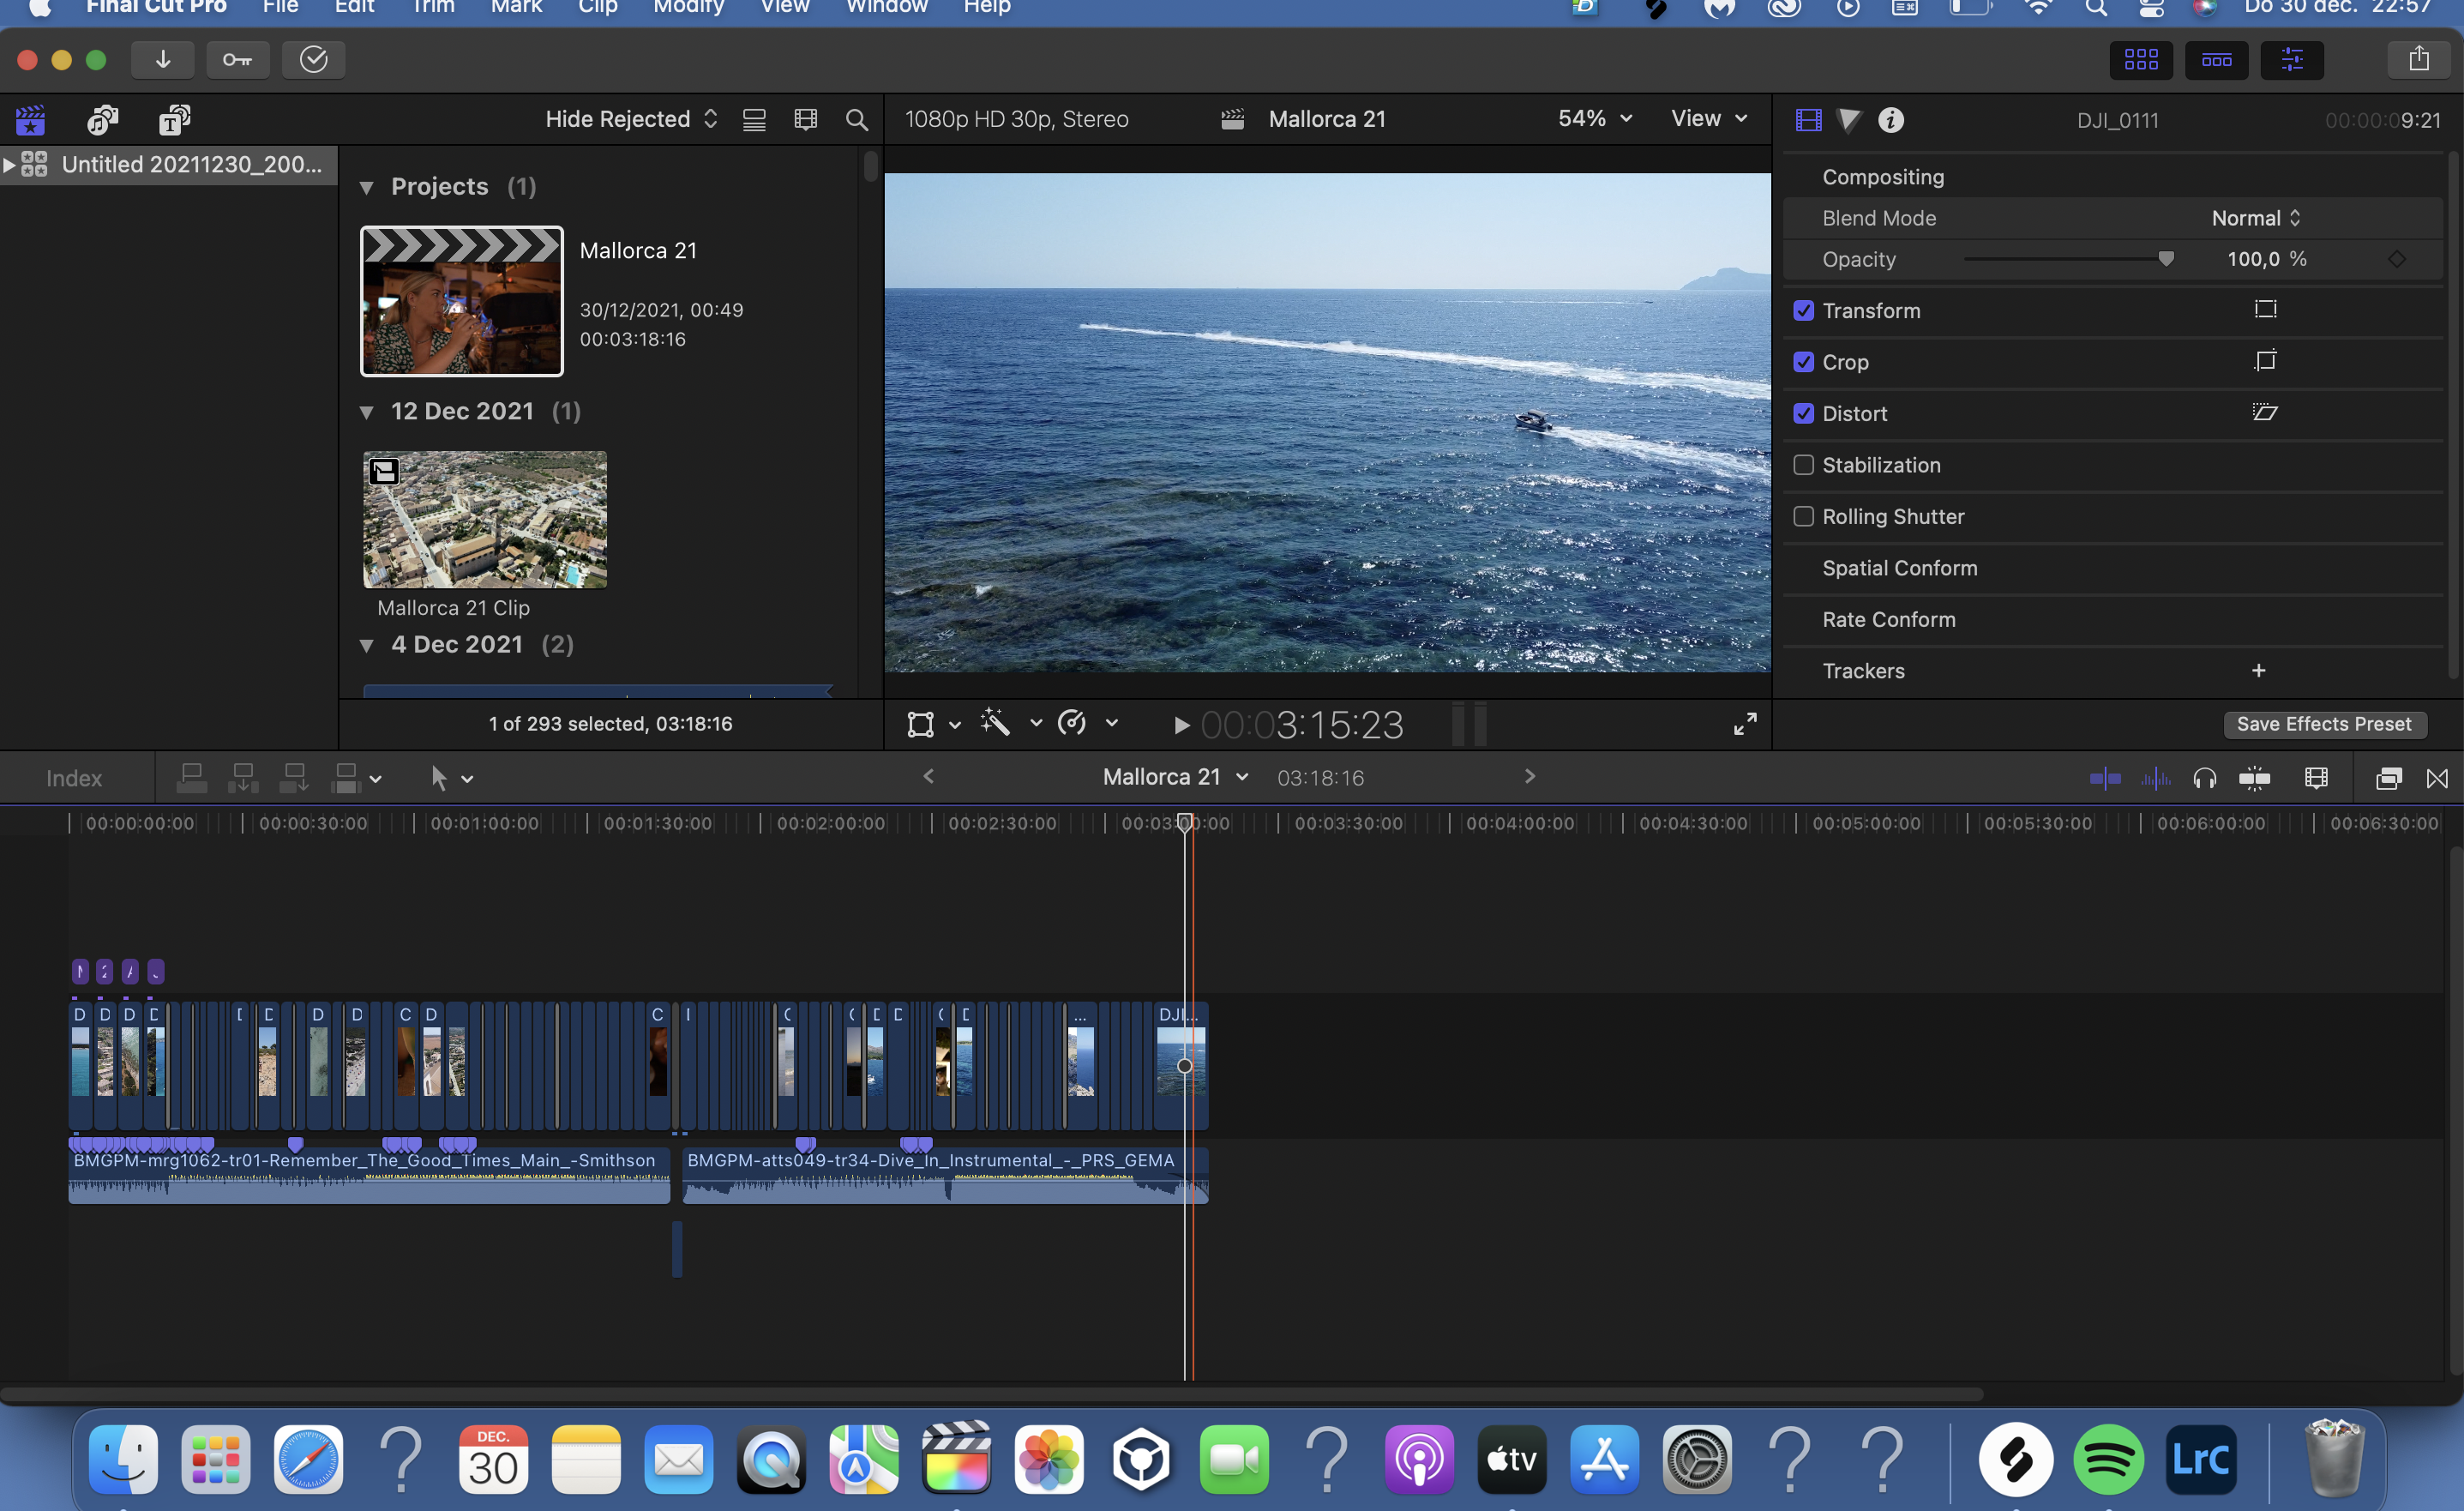Open Titles and Generators sidebar
Viewport: 2464px width, 1511px height.
[175, 120]
